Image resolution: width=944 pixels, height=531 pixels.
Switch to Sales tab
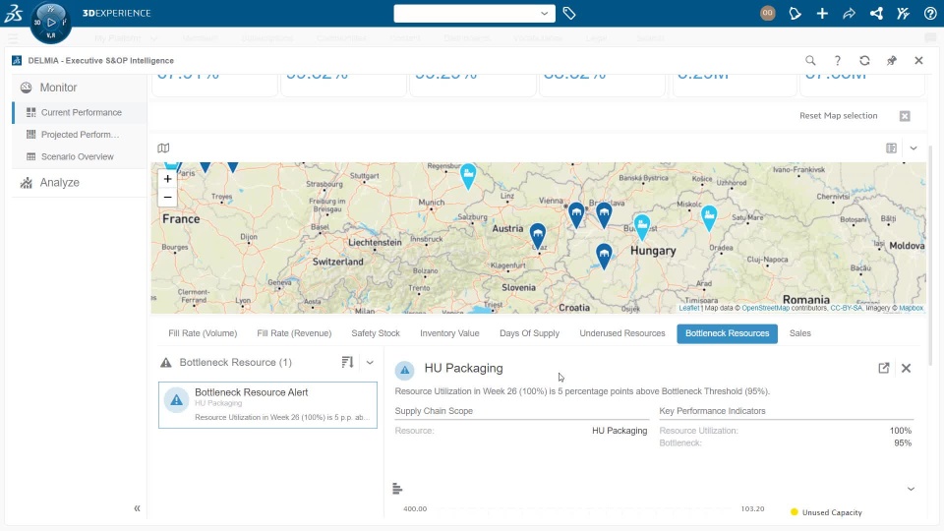(800, 333)
